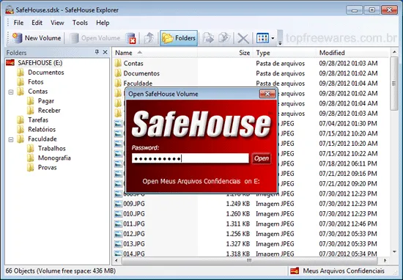The height and width of the screenshot is (280, 403).
Task: Open the Help menu
Action: [x=103, y=23]
